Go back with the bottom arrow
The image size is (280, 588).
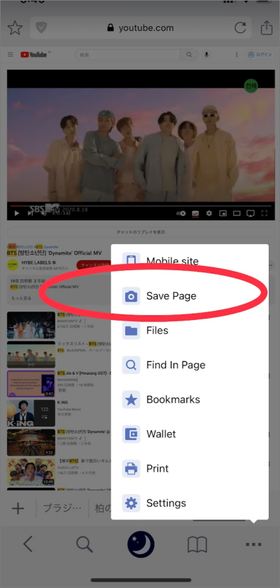point(29,544)
